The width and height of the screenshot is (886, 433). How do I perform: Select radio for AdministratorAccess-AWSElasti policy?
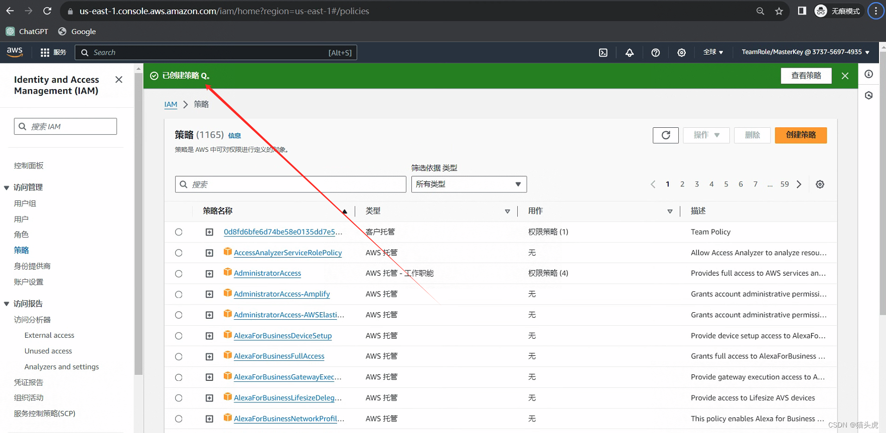point(179,315)
